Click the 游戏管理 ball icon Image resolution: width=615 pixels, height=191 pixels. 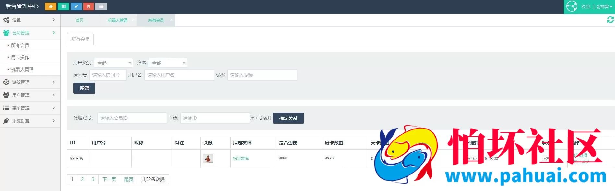click(6, 82)
